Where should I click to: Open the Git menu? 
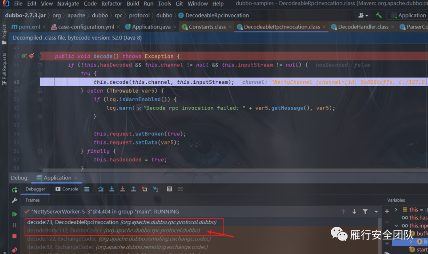coord(179,4)
